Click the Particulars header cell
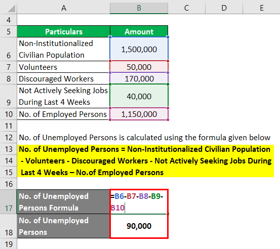Image resolution: width=280 pixels, height=249 pixels. (x=64, y=31)
